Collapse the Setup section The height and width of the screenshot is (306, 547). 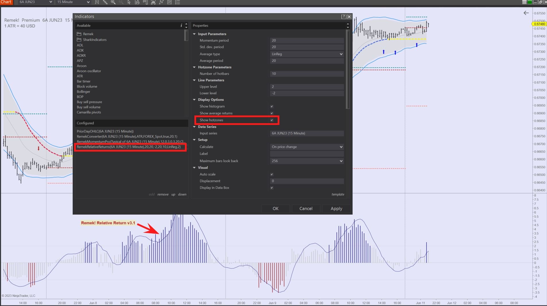194,140
